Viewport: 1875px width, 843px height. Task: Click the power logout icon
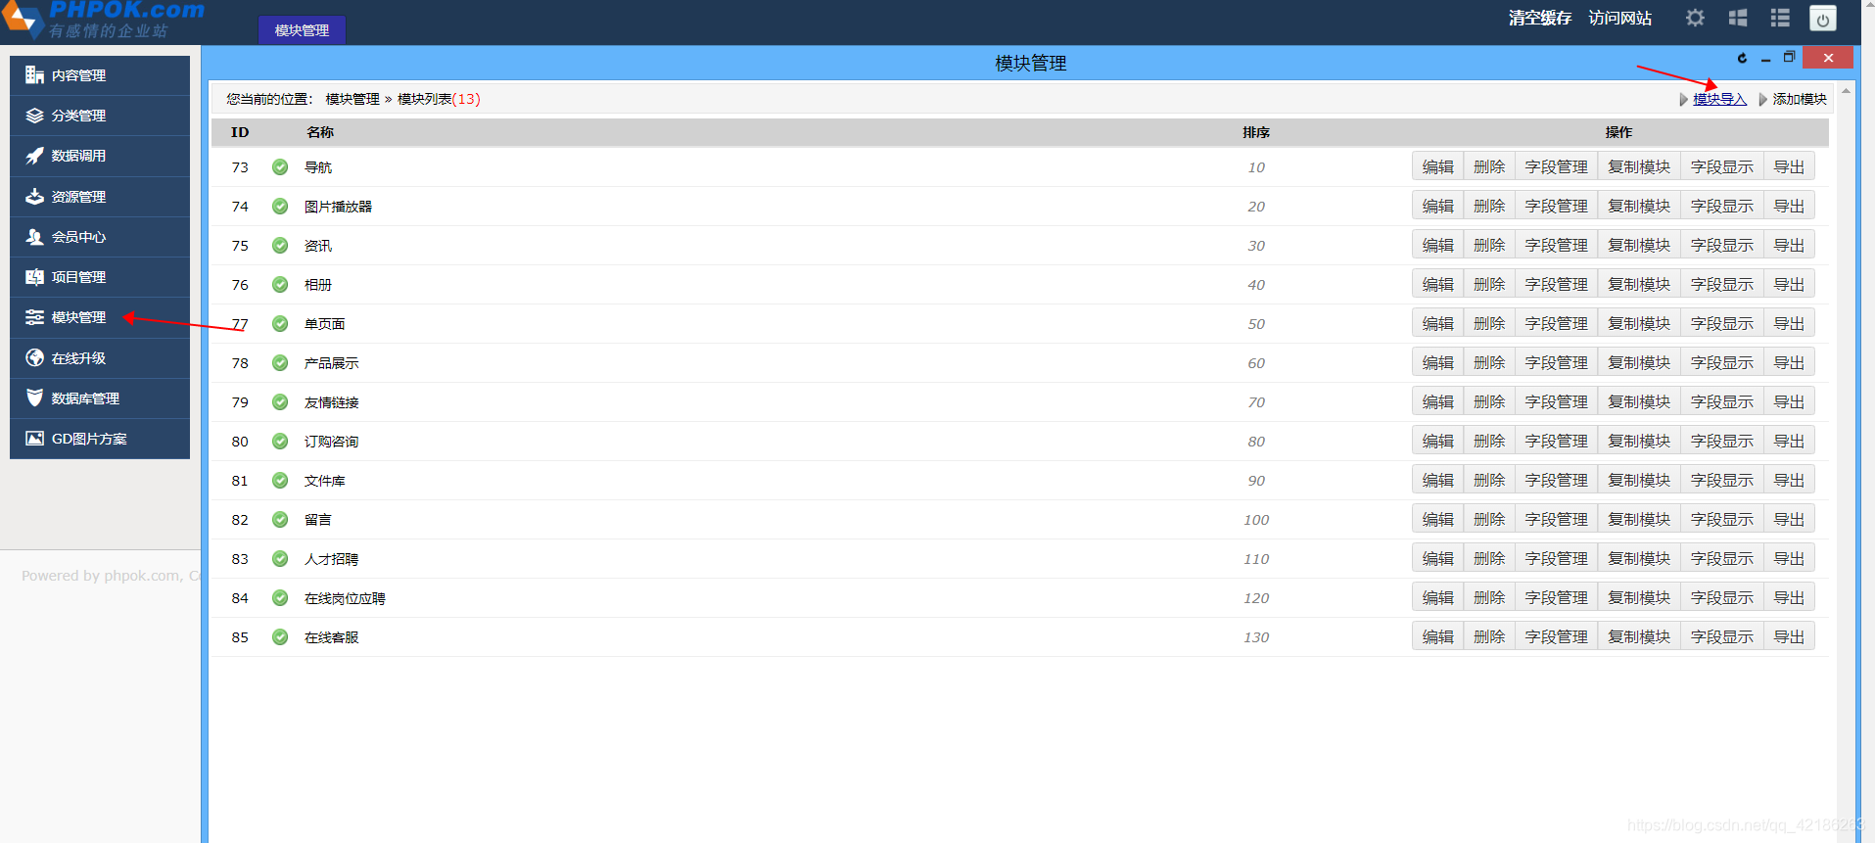pos(1822,19)
